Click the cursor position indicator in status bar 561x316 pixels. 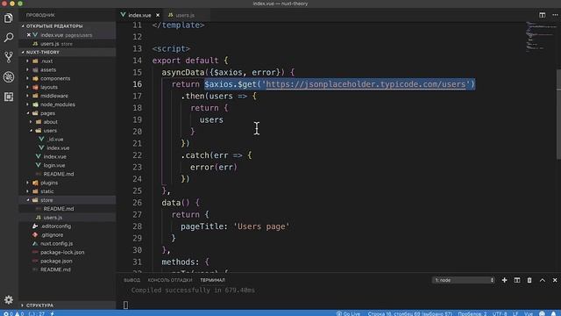click(x=409, y=313)
